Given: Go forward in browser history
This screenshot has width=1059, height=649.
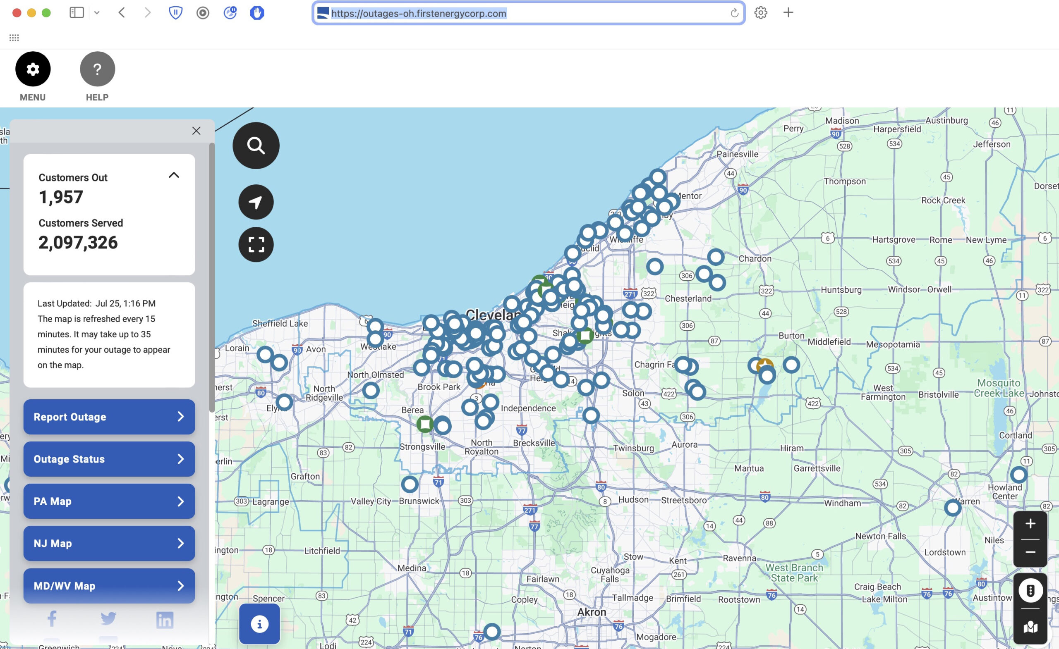Looking at the screenshot, I should click(147, 12).
